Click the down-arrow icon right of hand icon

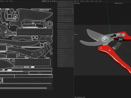pos(56,1)
